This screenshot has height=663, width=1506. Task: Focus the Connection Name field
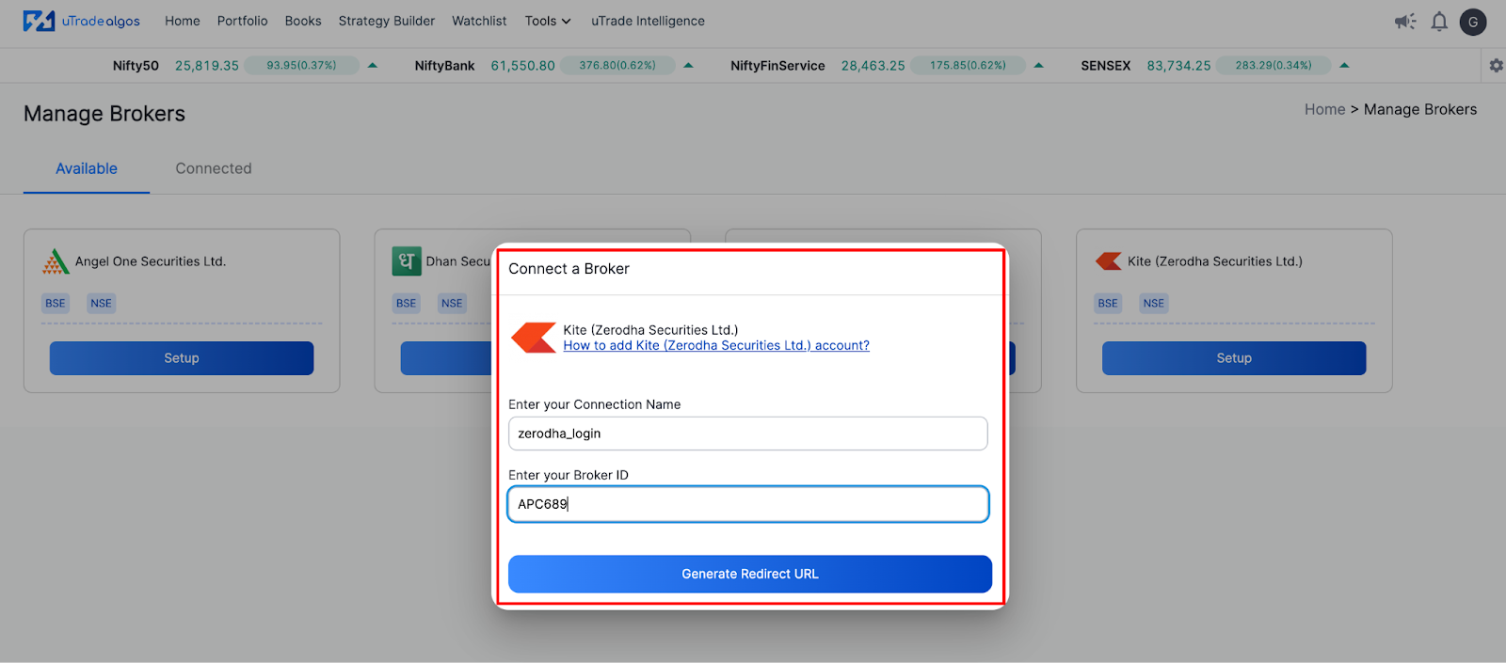(748, 434)
